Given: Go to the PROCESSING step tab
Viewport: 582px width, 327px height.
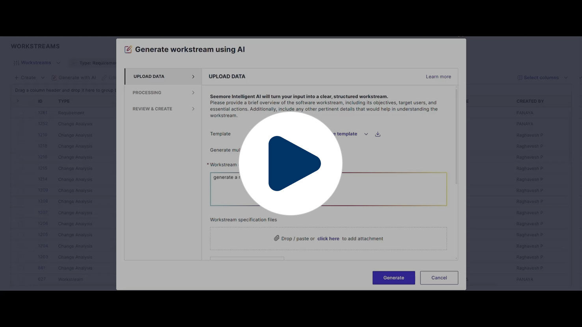Looking at the screenshot, I should pos(163,93).
